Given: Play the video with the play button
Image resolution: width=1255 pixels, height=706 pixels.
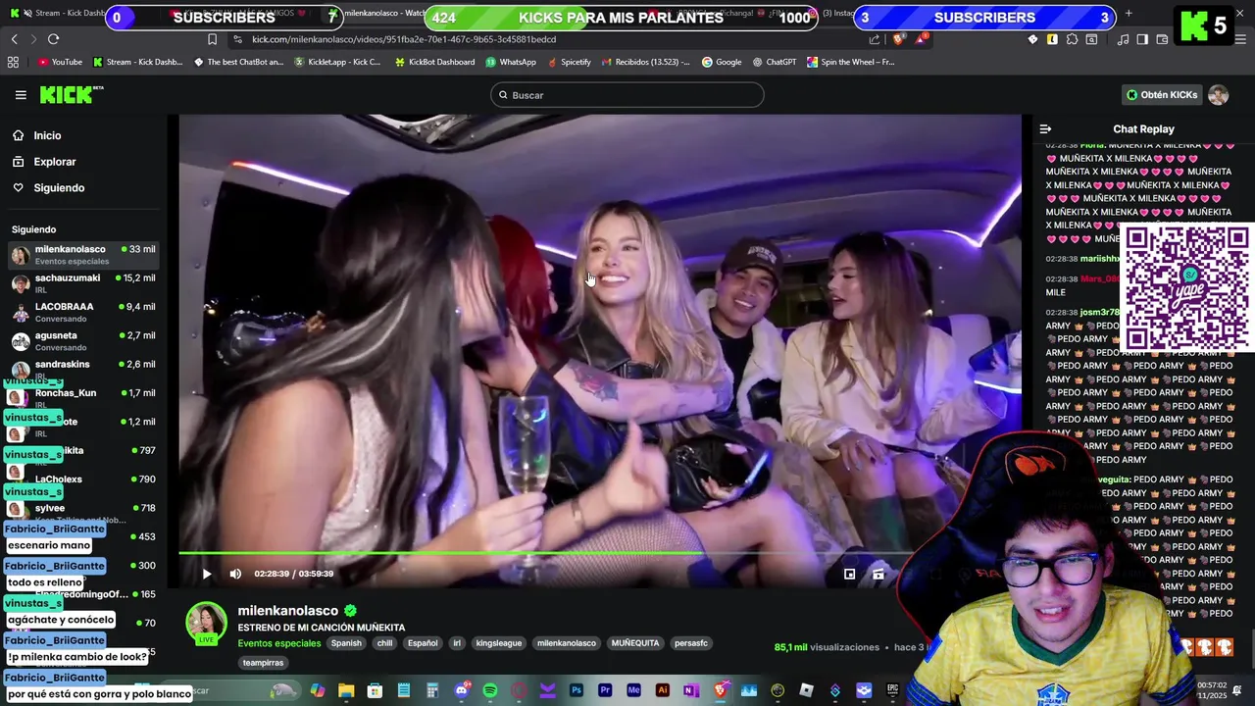Looking at the screenshot, I should coord(207,574).
